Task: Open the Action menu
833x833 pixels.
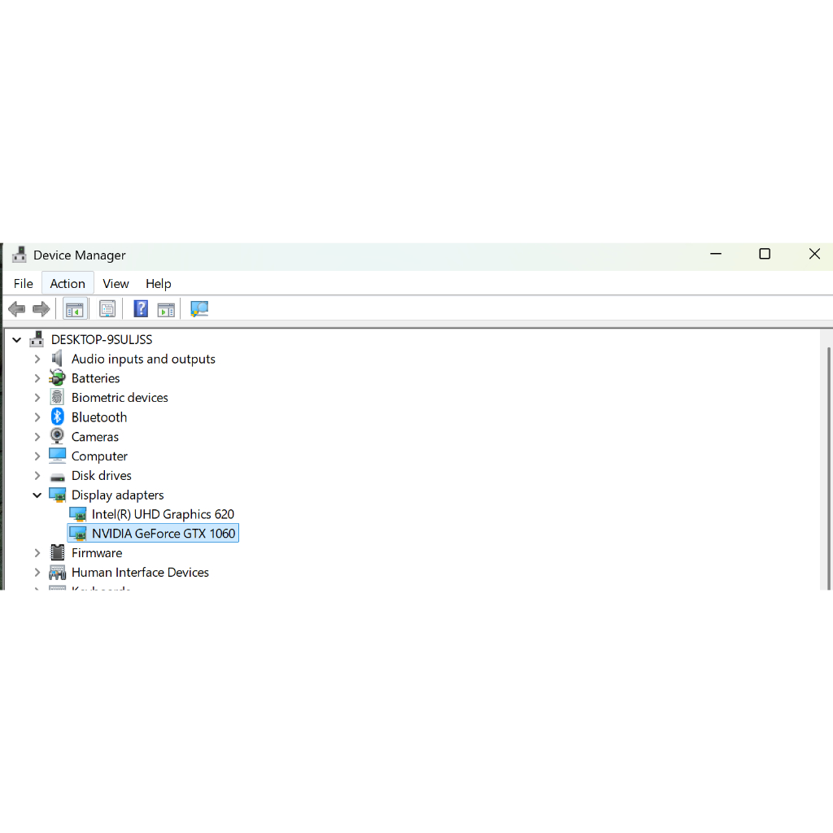Action: pyautogui.click(x=68, y=284)
